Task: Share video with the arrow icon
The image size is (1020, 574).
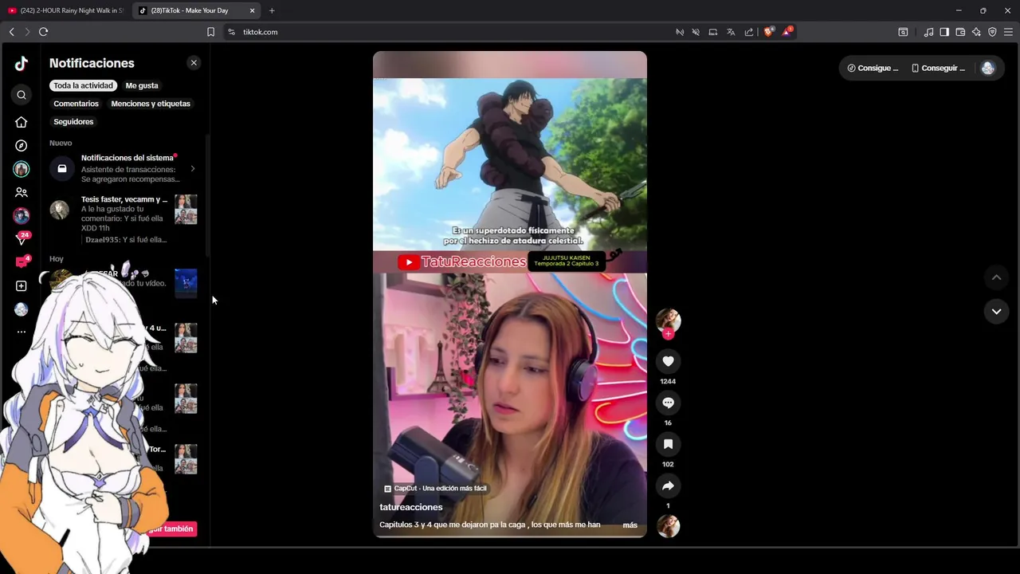Action: tap(668, 486)
